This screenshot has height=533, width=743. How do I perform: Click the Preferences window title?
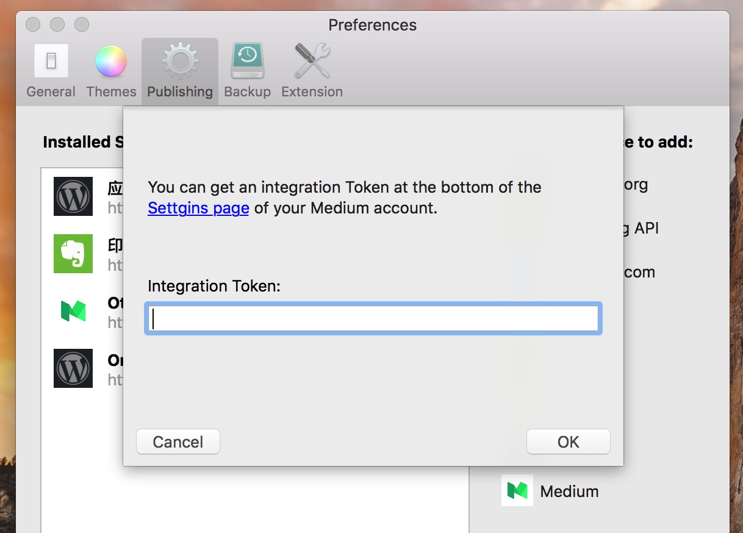click(372, 25)
